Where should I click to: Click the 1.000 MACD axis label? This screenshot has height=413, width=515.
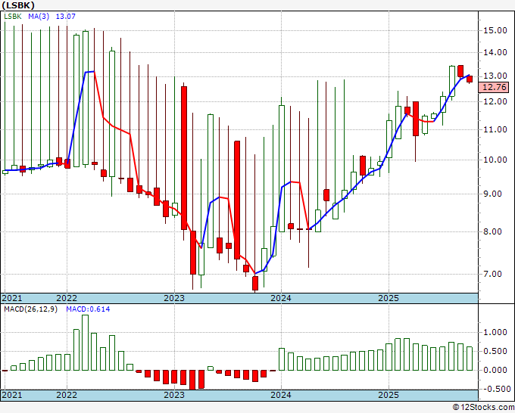(x=495, y=332)
